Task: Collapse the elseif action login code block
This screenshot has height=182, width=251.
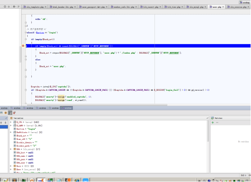Action: pos(26,33)
